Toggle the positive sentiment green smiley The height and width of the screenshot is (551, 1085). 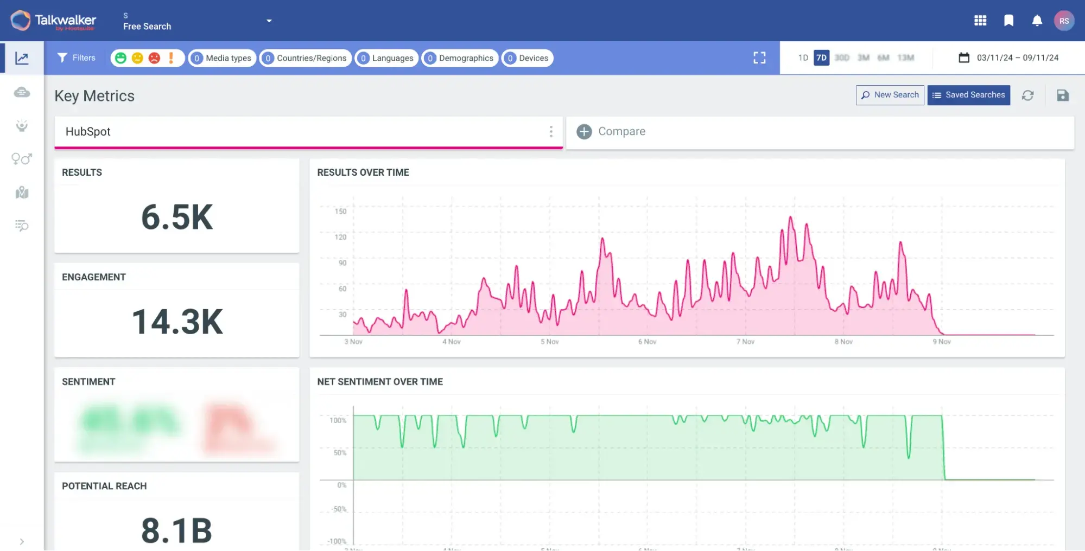[x=120, y=58]
